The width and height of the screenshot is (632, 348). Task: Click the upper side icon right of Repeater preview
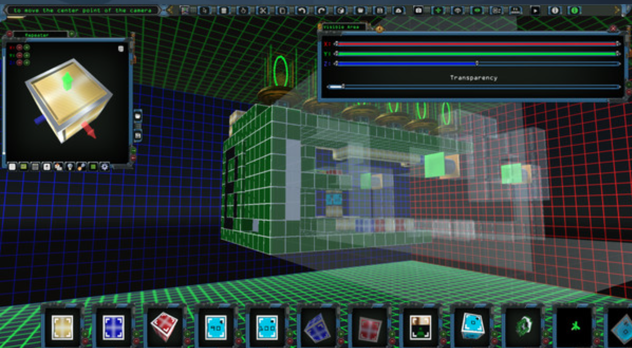point(138,116)
